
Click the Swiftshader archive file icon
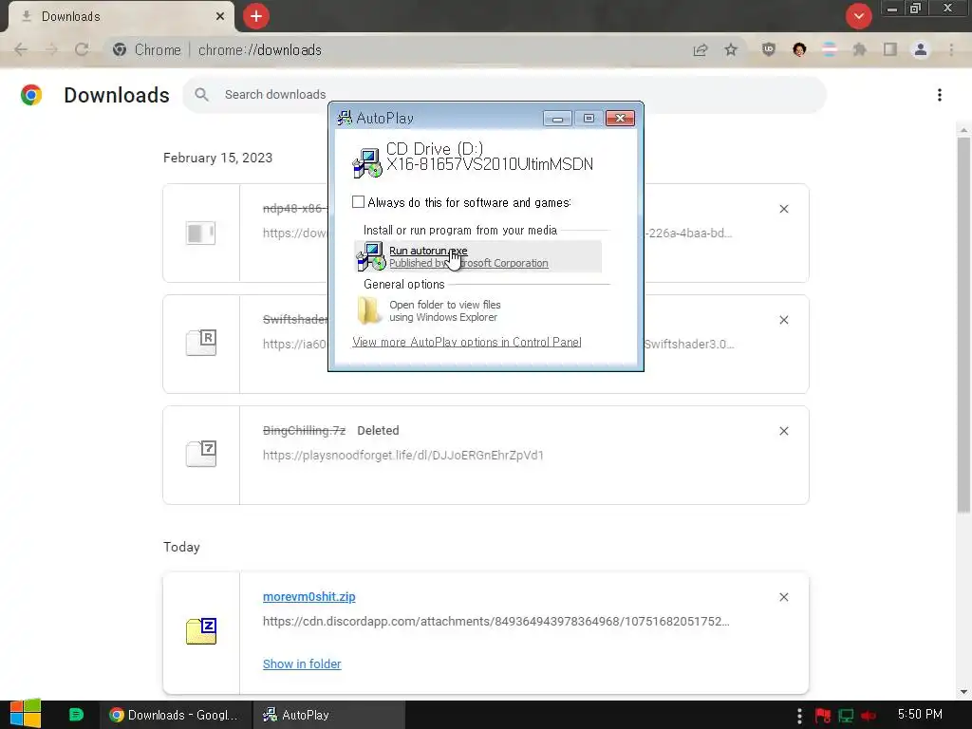pyautogui.click(x=201, y=342)
